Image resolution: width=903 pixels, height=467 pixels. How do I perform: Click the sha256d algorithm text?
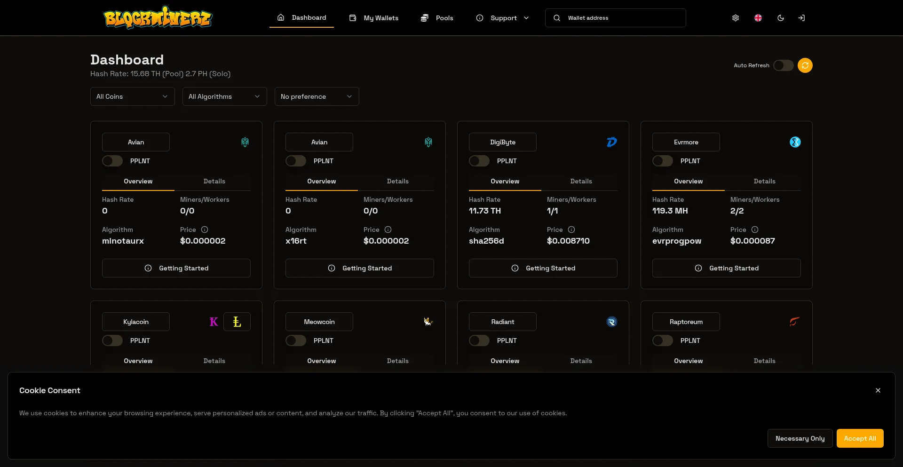pyautogui.click(x=486, y=241)
